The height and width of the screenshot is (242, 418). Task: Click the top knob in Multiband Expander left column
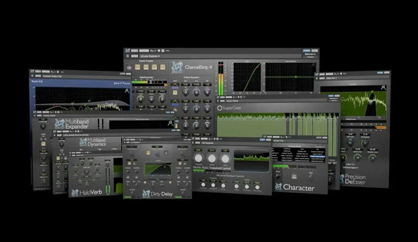(42, 126)
